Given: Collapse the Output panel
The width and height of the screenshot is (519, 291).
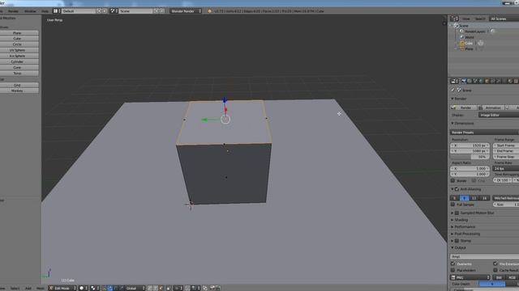Looking at the screenshot, I should [459, 247].
